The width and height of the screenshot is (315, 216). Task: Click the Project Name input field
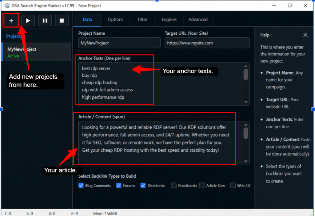(119, 43)
